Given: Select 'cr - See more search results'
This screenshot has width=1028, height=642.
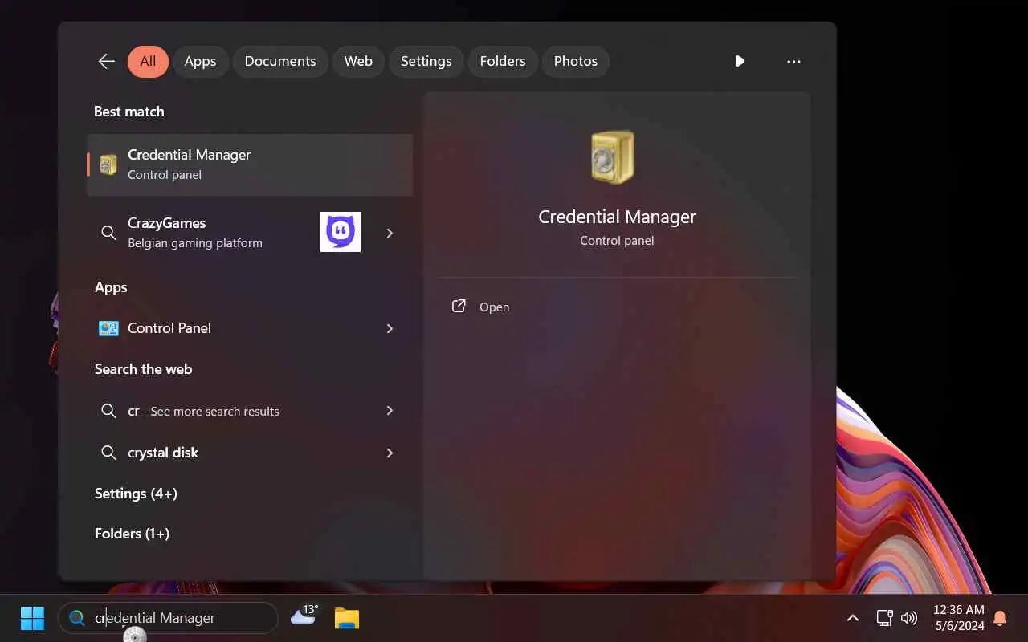Looking at the screenshot, I should pos(250,411).
